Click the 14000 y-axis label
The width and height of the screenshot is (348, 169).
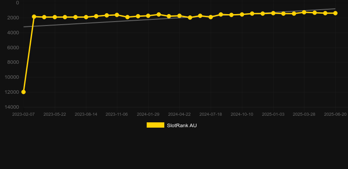click(x=12, y=107)
